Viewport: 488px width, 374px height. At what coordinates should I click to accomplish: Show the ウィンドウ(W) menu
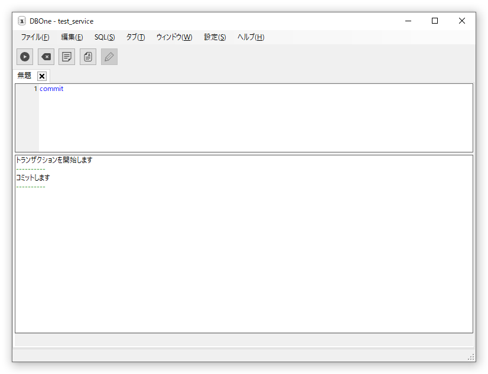174,37
